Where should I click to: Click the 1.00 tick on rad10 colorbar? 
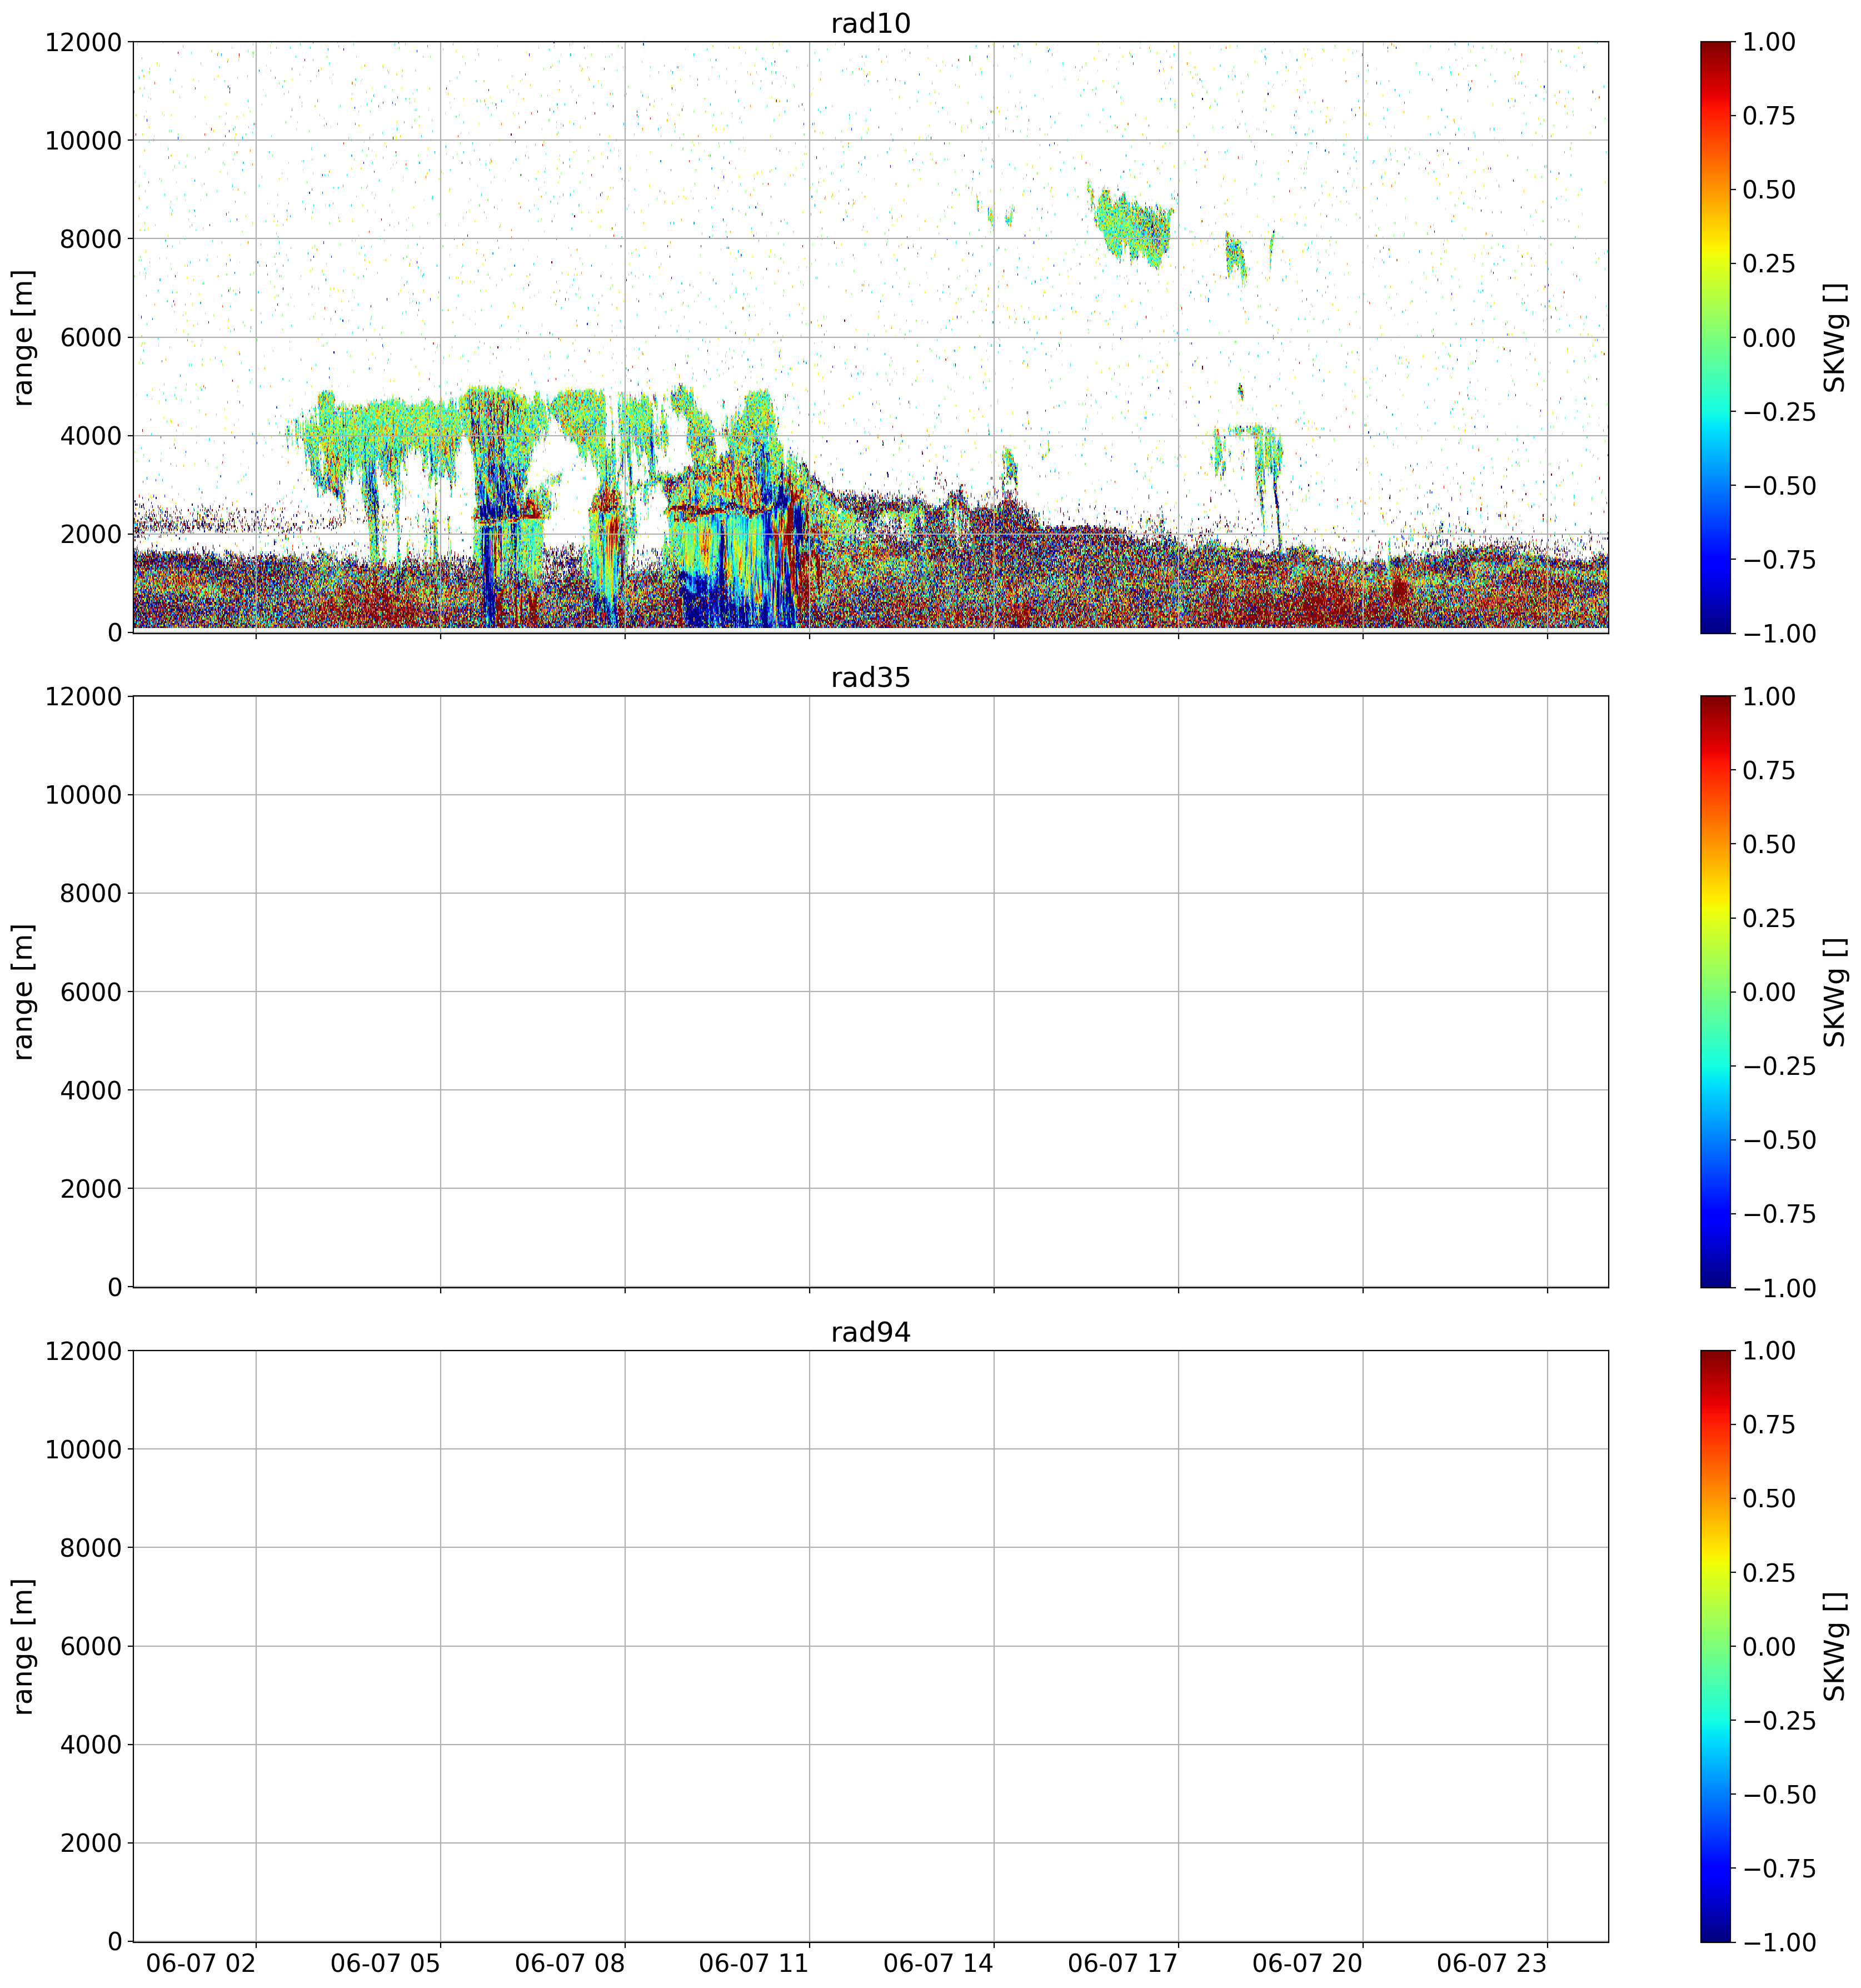click(x=1769, y=42)
